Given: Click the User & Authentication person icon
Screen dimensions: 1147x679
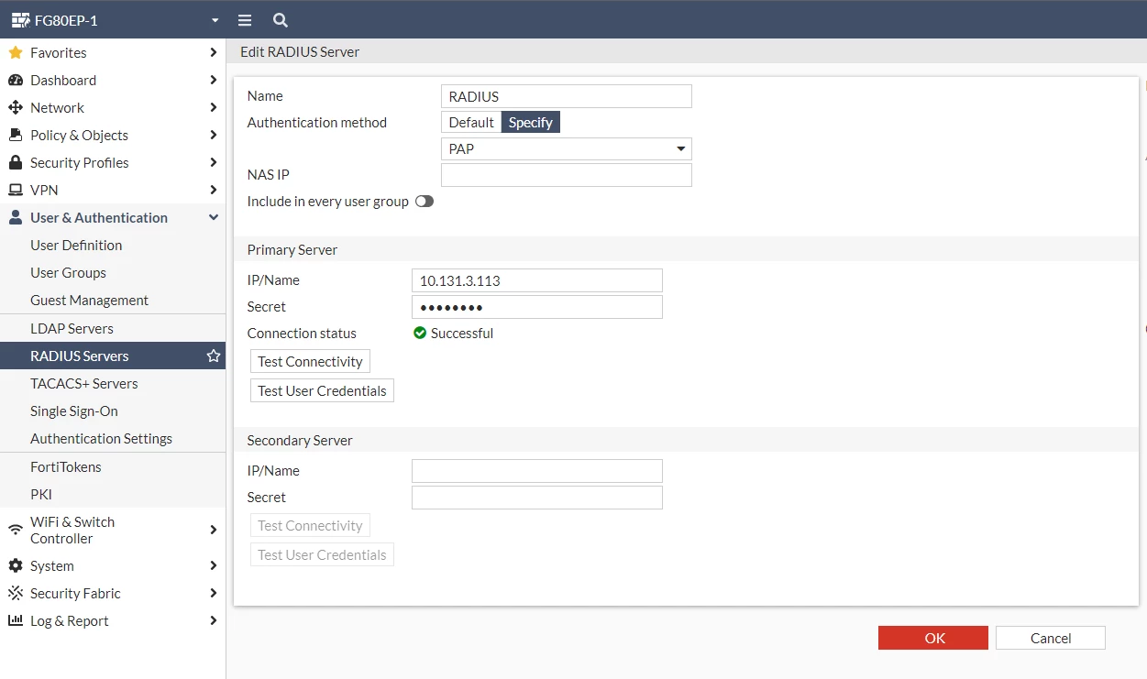Looking at the screenshot, I should 16,218.
